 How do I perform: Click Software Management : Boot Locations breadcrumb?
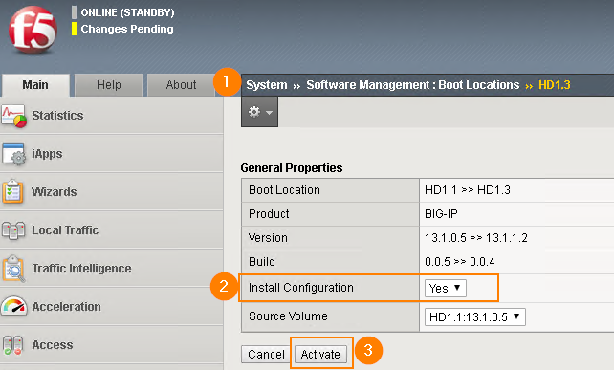click(413, 85)
